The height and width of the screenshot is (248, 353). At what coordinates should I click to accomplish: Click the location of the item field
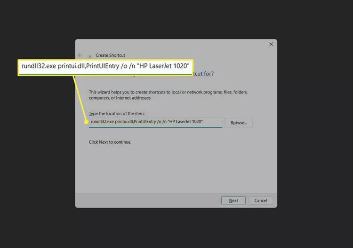pos(155,122)
